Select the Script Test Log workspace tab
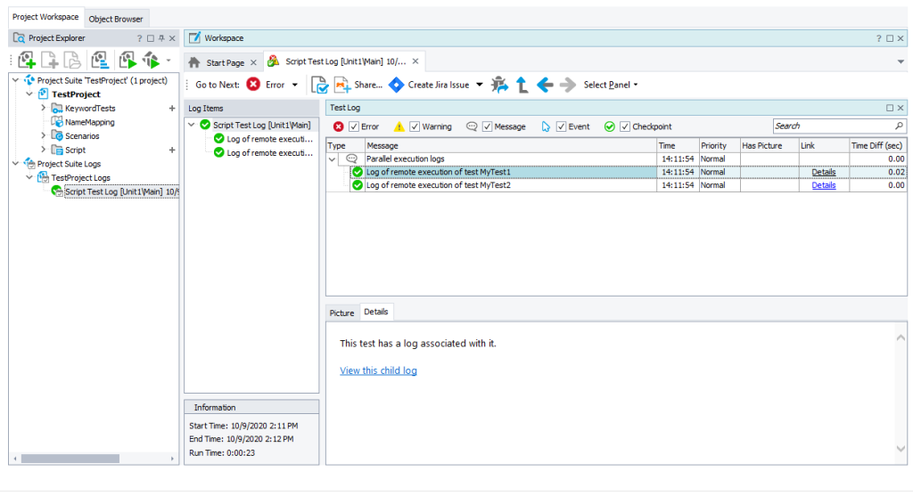The width and height of the screenshot is (913, 504). [x=345, y=61]
